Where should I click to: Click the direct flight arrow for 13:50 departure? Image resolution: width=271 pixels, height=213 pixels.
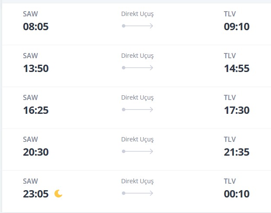pyautogui.click(x=137, y=68)
